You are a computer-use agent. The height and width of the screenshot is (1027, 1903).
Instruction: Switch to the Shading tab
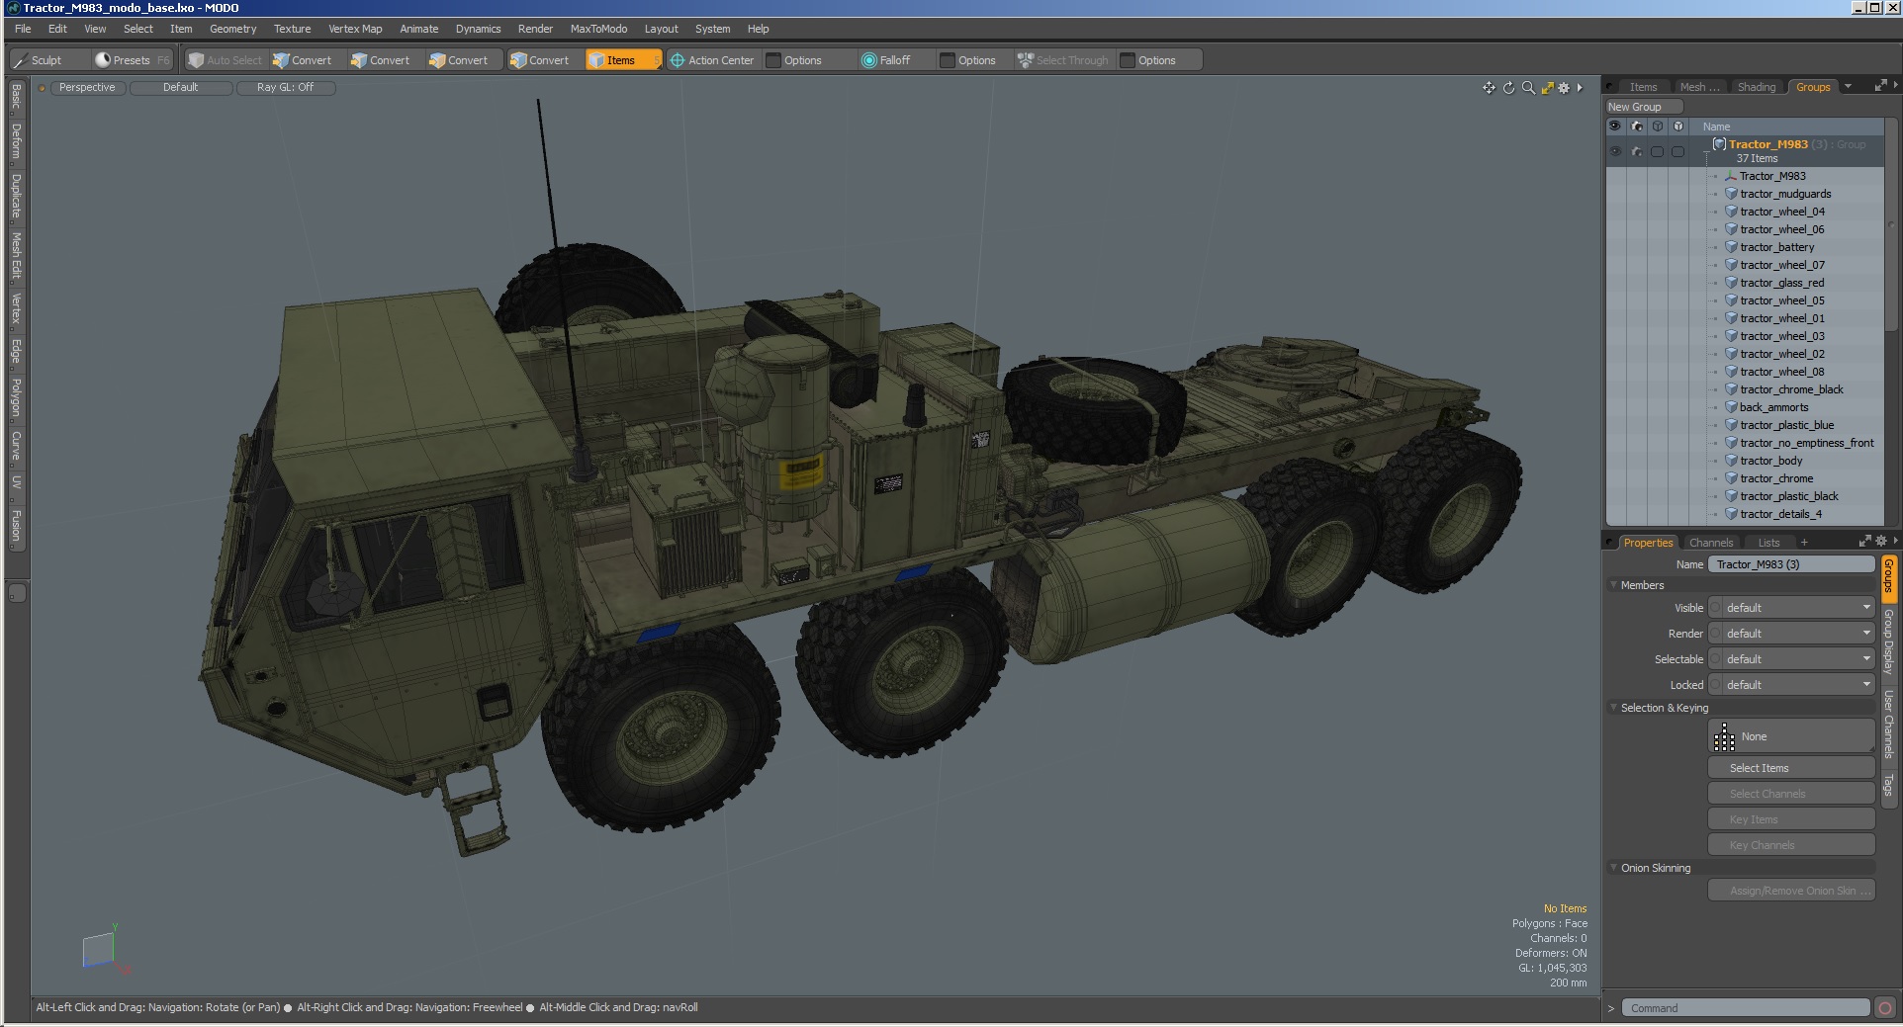point(1756,87)
